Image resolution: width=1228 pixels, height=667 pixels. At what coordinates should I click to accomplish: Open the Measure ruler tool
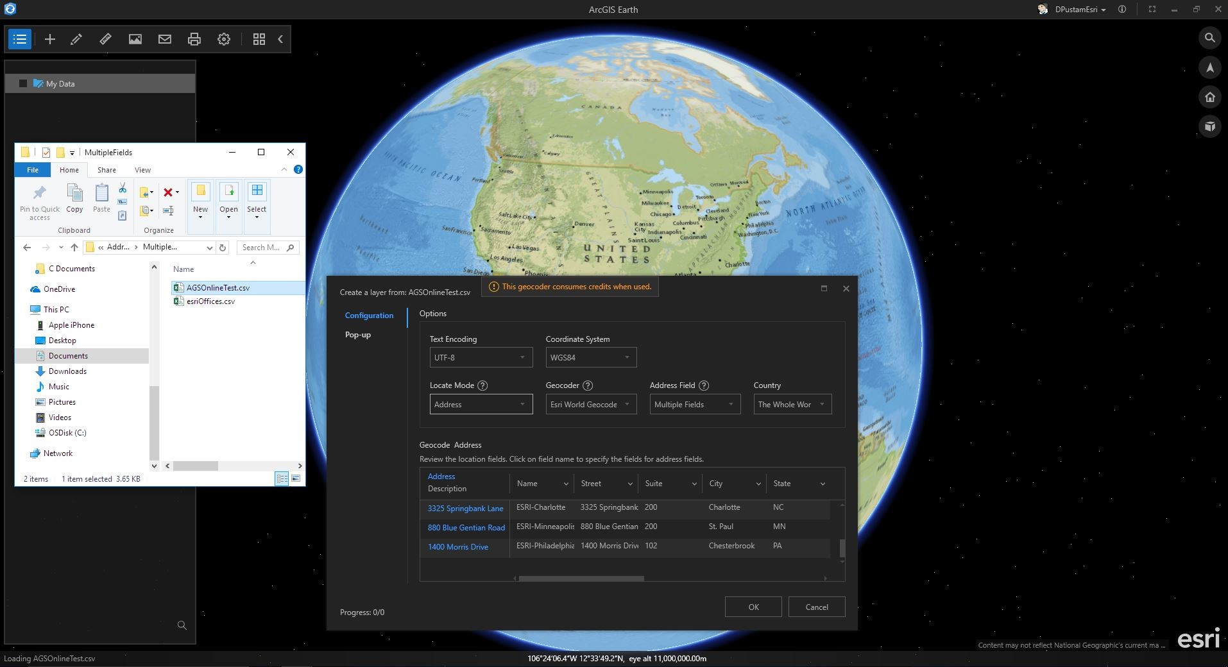point(106,39)
